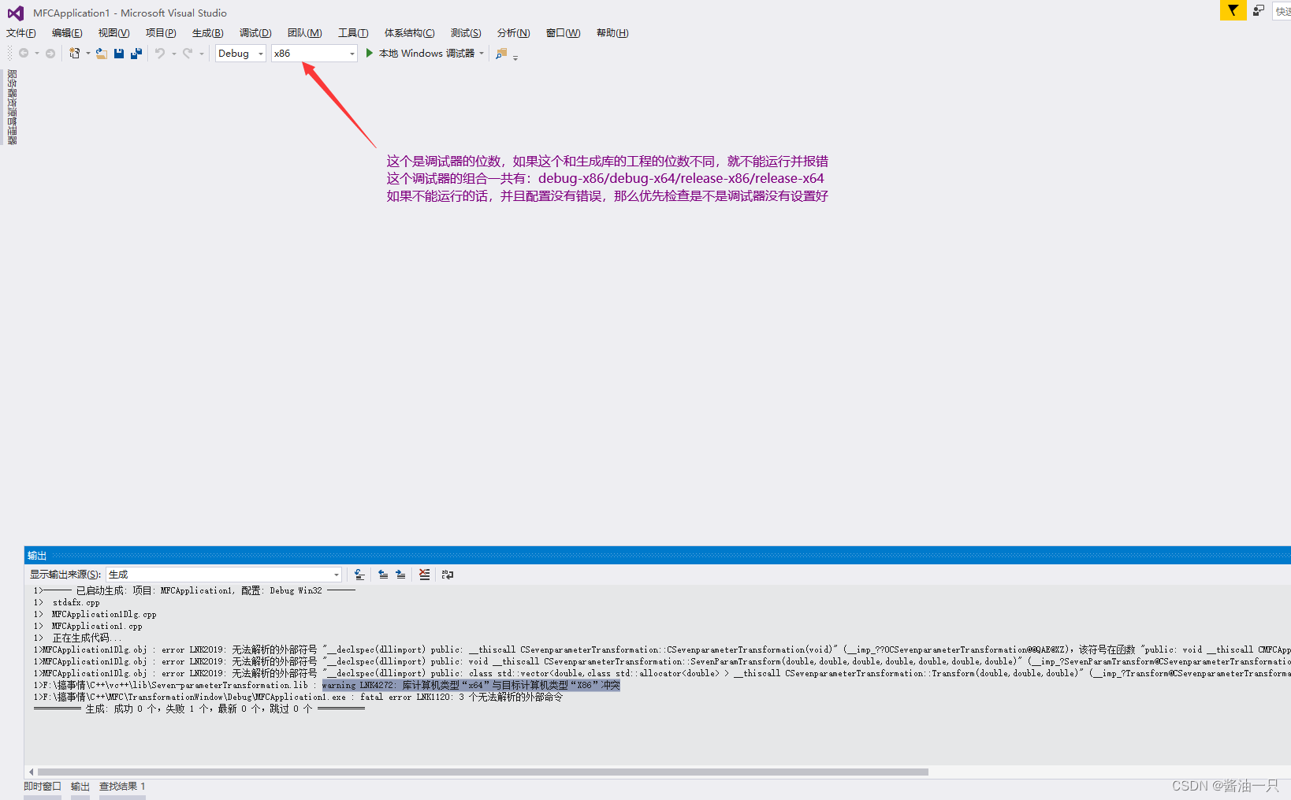
Task: Open the 生成(B) menu
Action: [x=208, y=33]
